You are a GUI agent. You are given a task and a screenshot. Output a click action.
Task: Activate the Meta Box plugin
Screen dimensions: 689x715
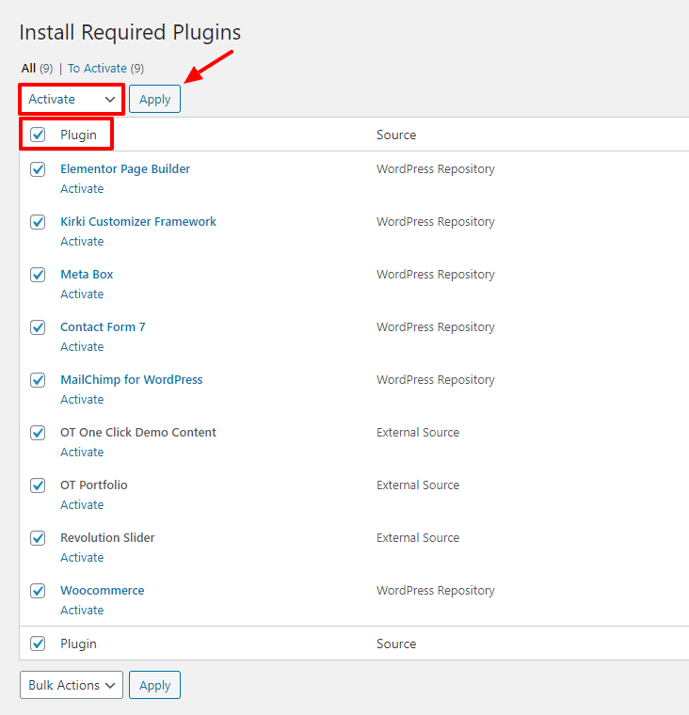point(82,294)
